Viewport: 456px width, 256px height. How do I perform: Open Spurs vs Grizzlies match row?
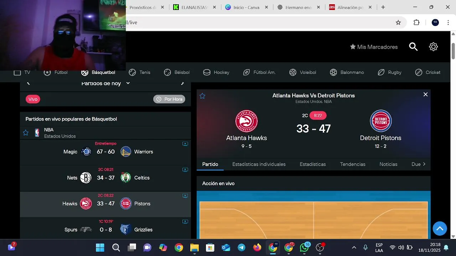[105, 228]
